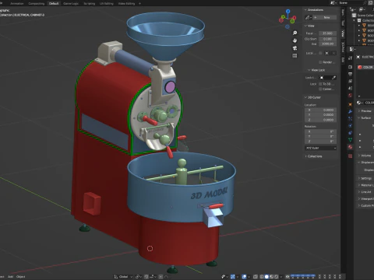
Task: Enable Lock Camera to View checkbox
Action: tap(320, 89)
